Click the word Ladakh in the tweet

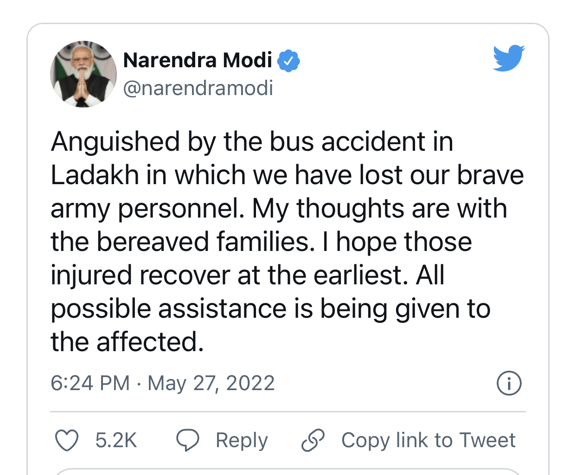95,175
